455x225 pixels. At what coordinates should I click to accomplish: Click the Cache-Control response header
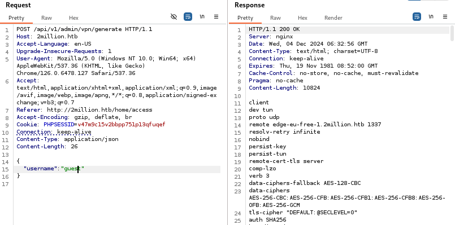[333, 73]
